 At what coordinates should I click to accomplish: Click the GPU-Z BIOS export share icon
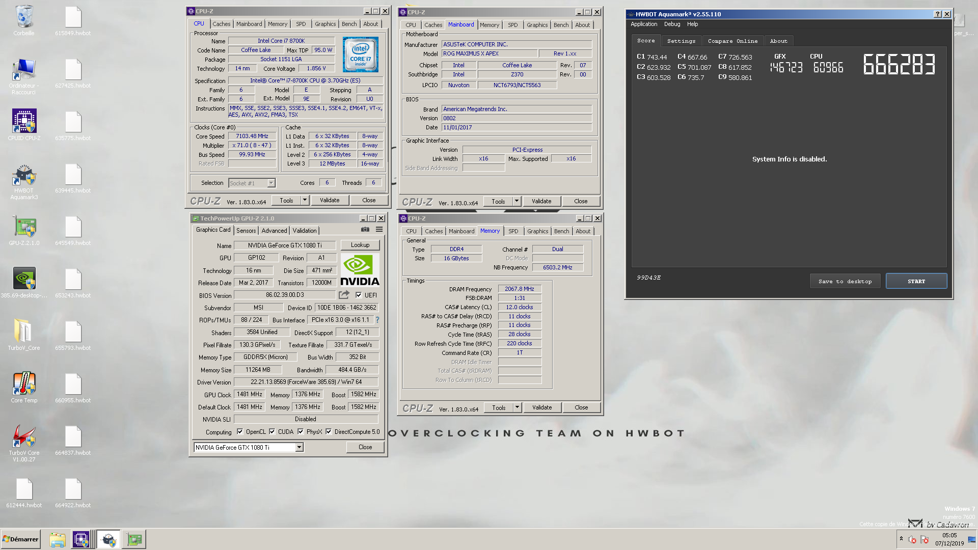coord(344,295)
